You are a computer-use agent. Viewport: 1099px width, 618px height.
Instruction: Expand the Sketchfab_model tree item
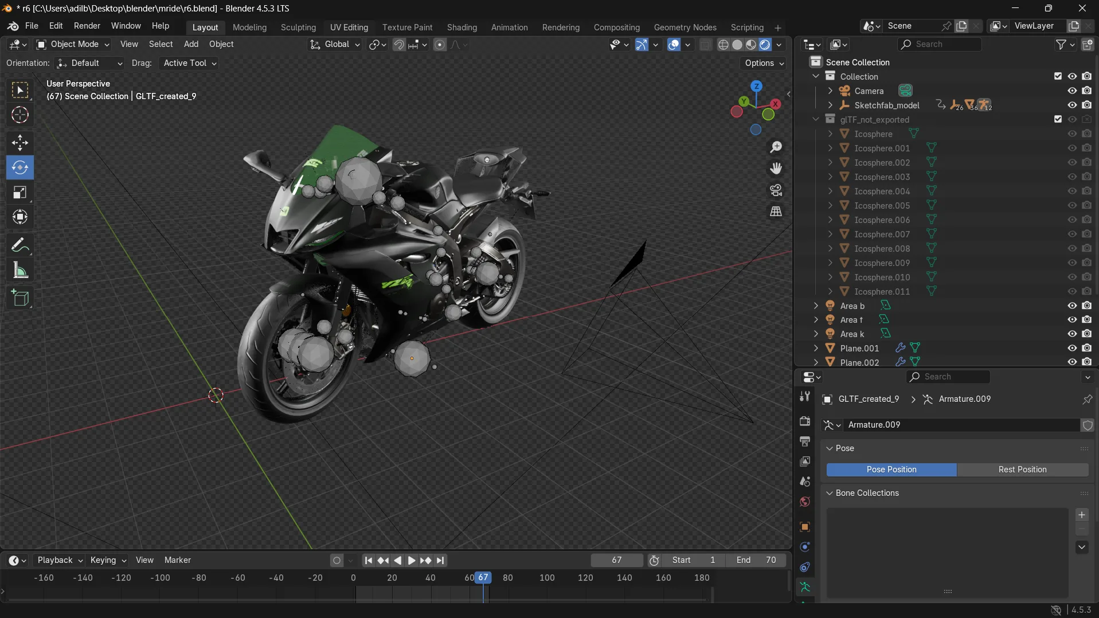[x=830, y=105]
